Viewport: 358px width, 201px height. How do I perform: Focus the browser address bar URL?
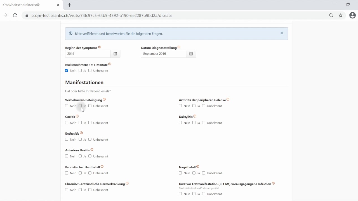point(102,16)
